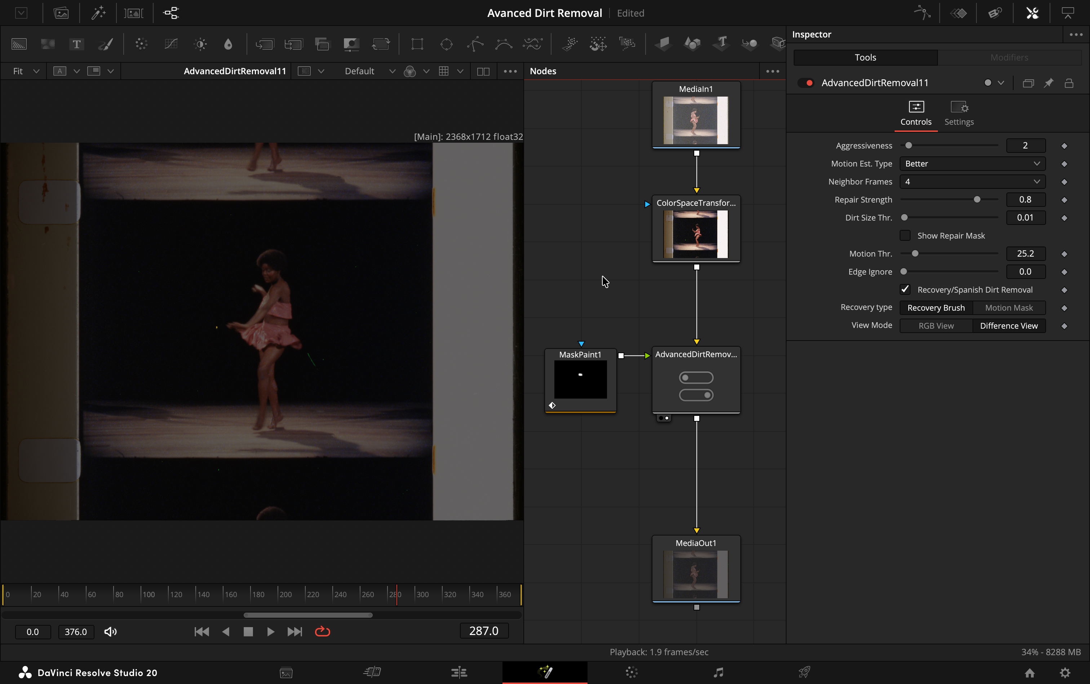1090x684 pixels.
Task: Click the Repair Strength slider handle
Action: pos(977,200)
